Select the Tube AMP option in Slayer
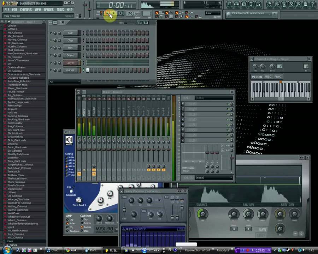The height and width of the screenshot is (254, 318). tap(67, 223)
